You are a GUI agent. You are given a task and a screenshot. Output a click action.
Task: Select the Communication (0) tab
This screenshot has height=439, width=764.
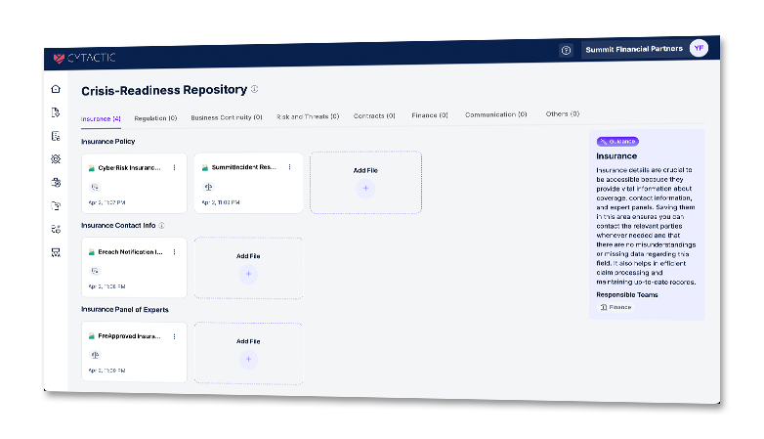point(496,114)
